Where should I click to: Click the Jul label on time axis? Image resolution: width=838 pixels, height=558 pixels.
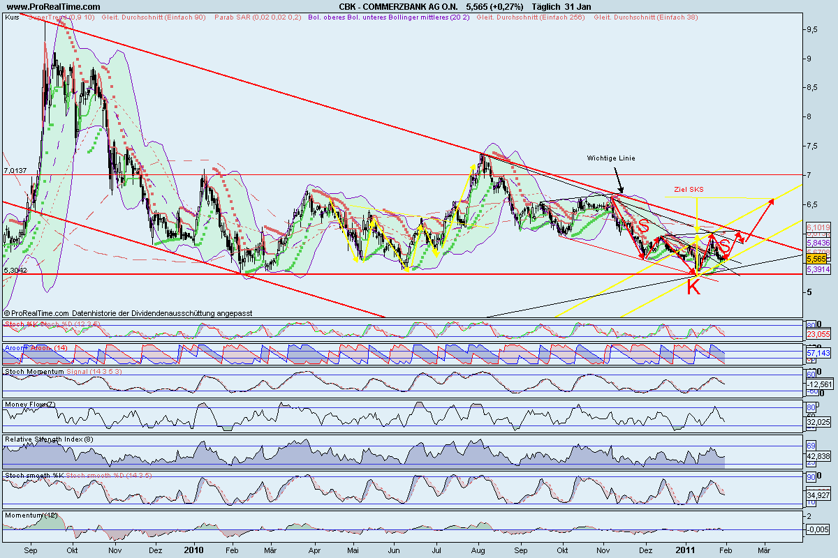(436, 550)
